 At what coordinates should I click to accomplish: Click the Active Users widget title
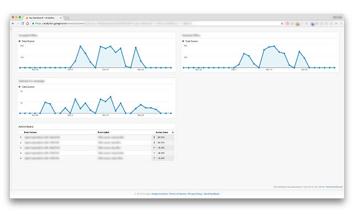click(26, 127)
